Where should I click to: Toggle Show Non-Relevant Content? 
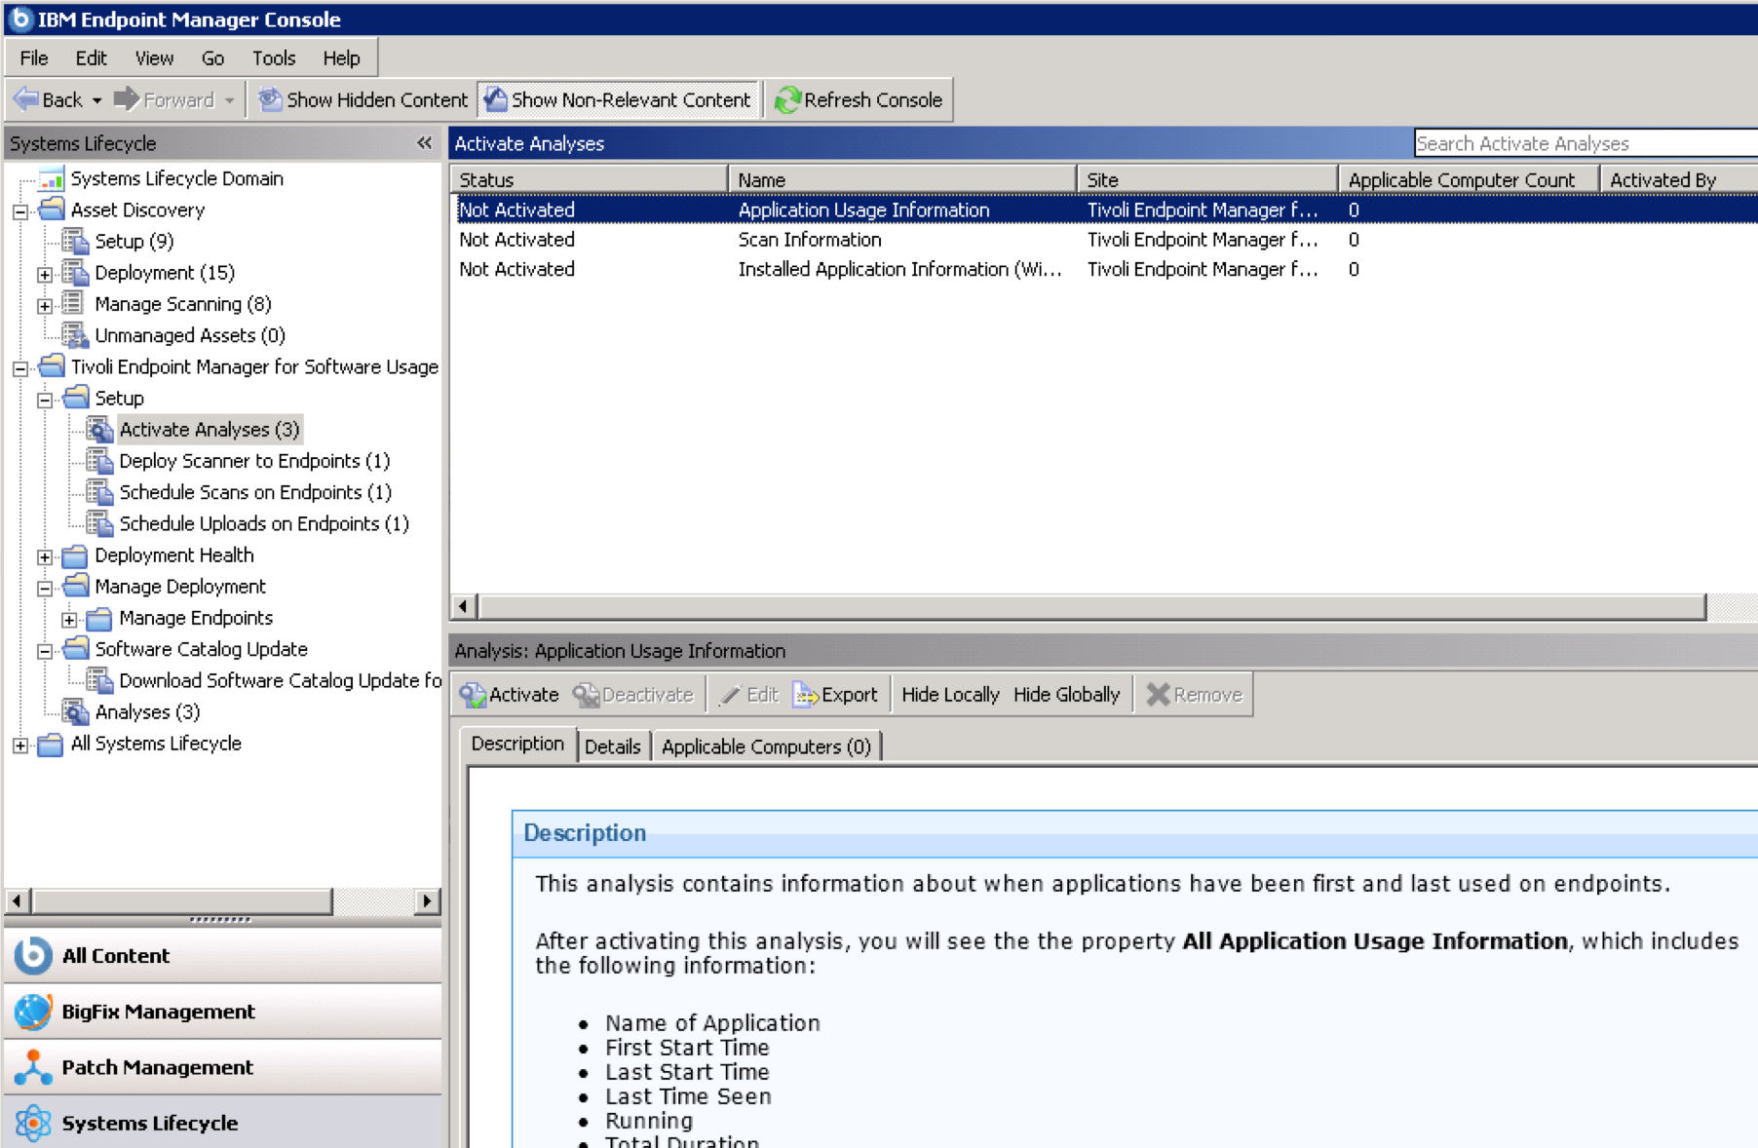619,100
